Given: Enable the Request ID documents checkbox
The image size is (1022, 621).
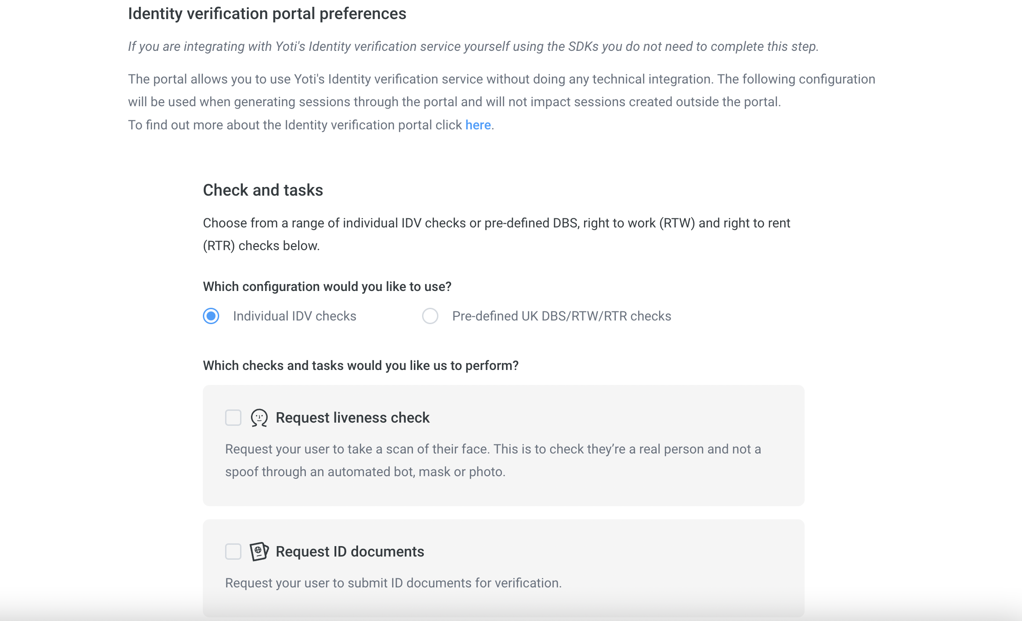Looking at the screenshot, I should (233, 552).
